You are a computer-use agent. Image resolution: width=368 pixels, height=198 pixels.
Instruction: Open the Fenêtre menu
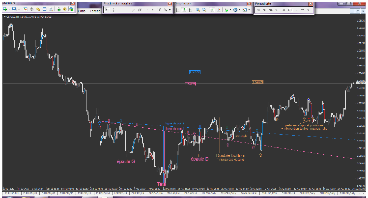pyautogui.click(x=95, y=11)
